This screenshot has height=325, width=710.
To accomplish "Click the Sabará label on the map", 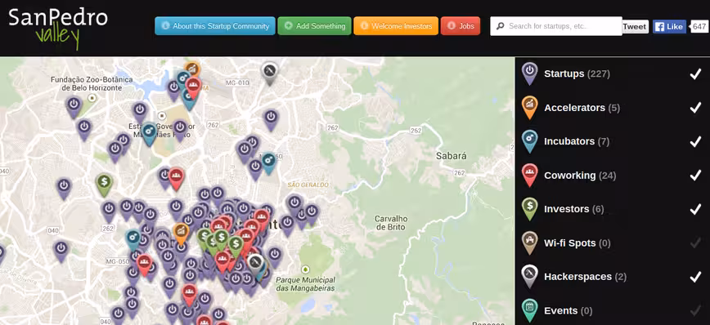I will pos(451,156).
